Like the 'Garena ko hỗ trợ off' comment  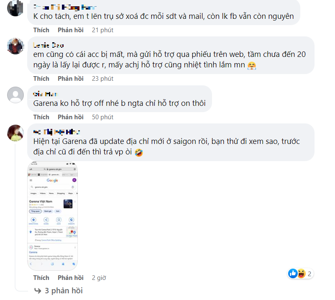click(41, 117)
